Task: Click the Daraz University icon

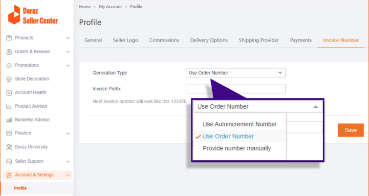Action: coord(9,147)
